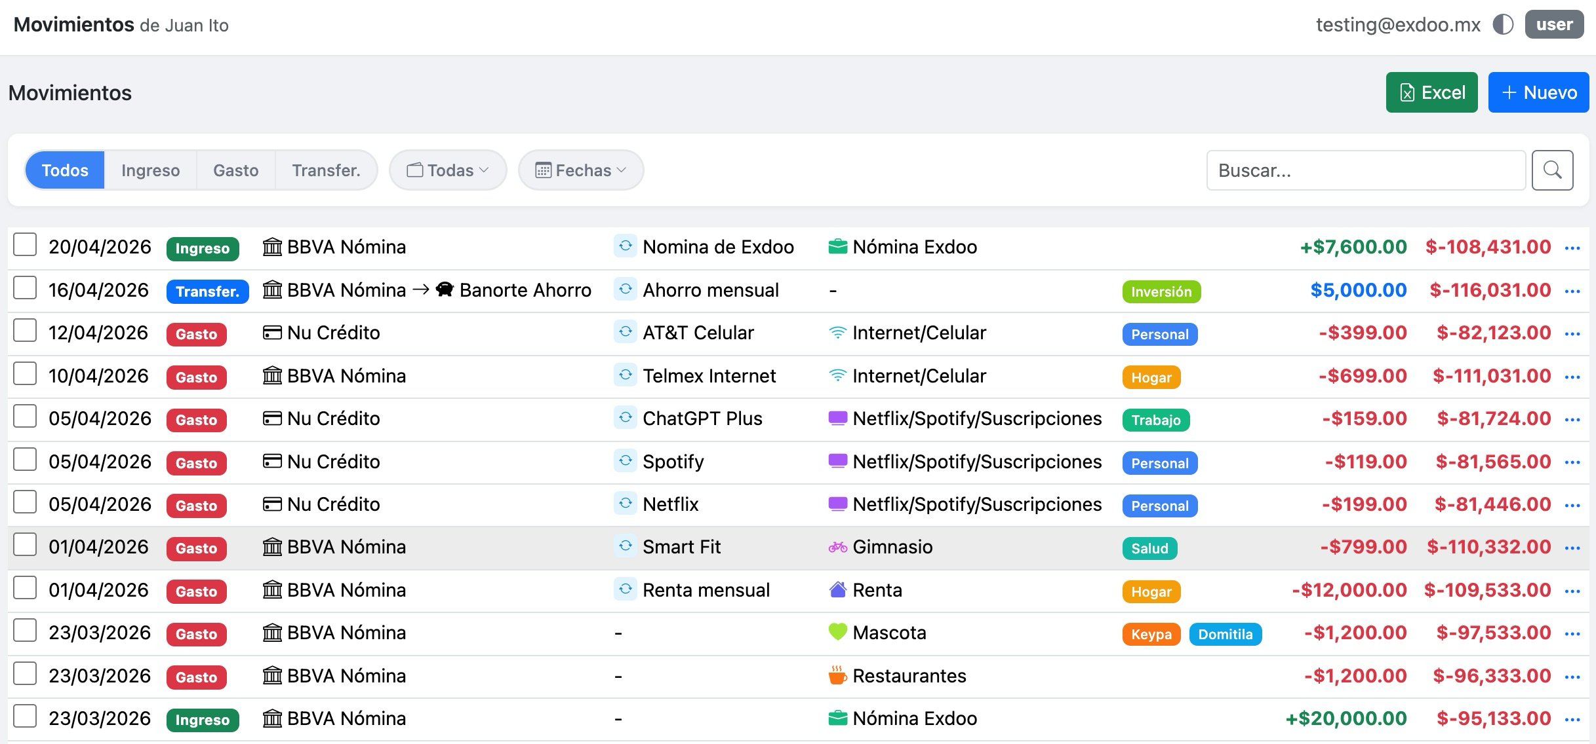
Task: Select the Todos filter tab
Action: (65, 170)
